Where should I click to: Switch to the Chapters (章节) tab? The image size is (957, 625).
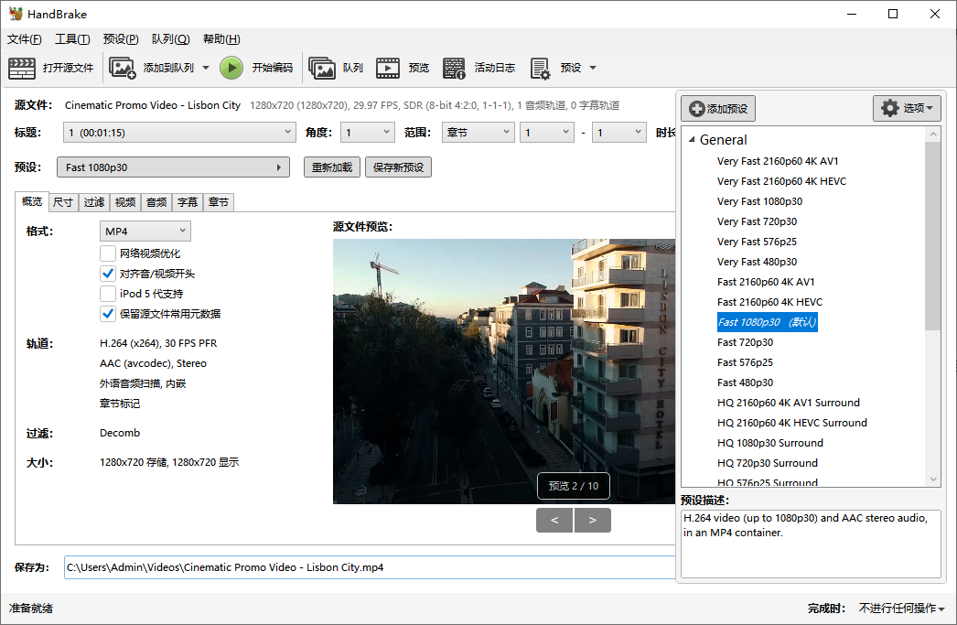(219, 202)
